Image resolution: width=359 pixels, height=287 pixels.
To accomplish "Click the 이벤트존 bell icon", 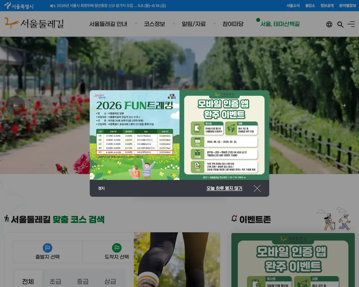I will (234, 218).
